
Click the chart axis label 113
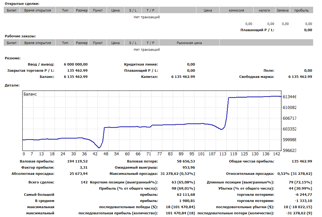click(223, 154)
